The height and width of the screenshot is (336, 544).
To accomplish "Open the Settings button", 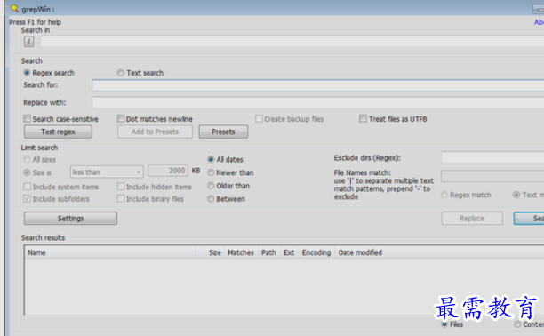I will click(70, 219).
